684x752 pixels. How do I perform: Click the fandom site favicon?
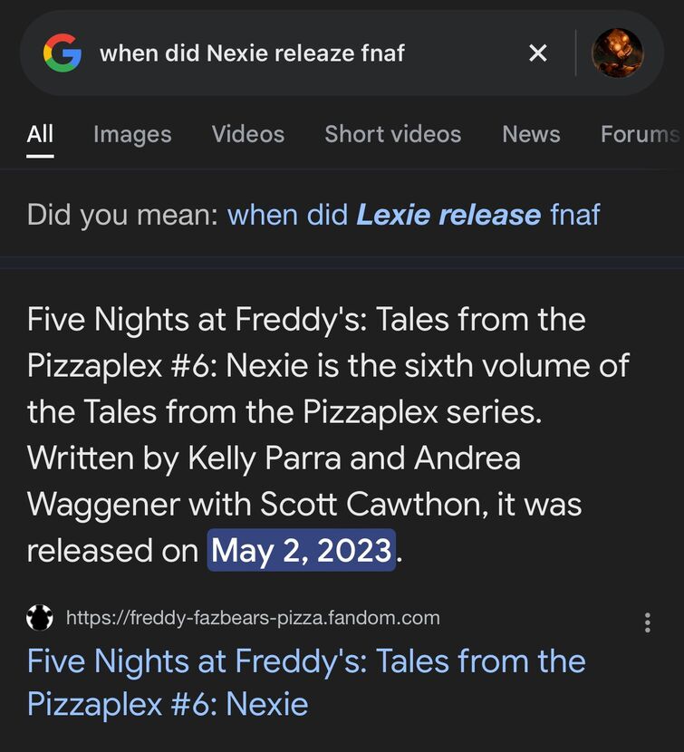tap(40, 617)
